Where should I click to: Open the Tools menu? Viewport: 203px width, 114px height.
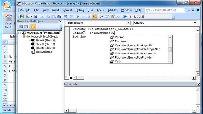click(100, 10)
